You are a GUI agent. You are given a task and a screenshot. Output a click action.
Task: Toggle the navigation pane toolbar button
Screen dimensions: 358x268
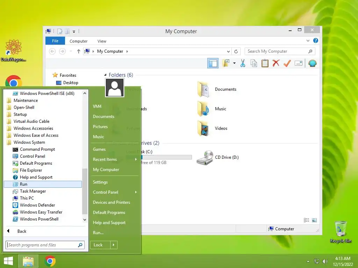213,63
